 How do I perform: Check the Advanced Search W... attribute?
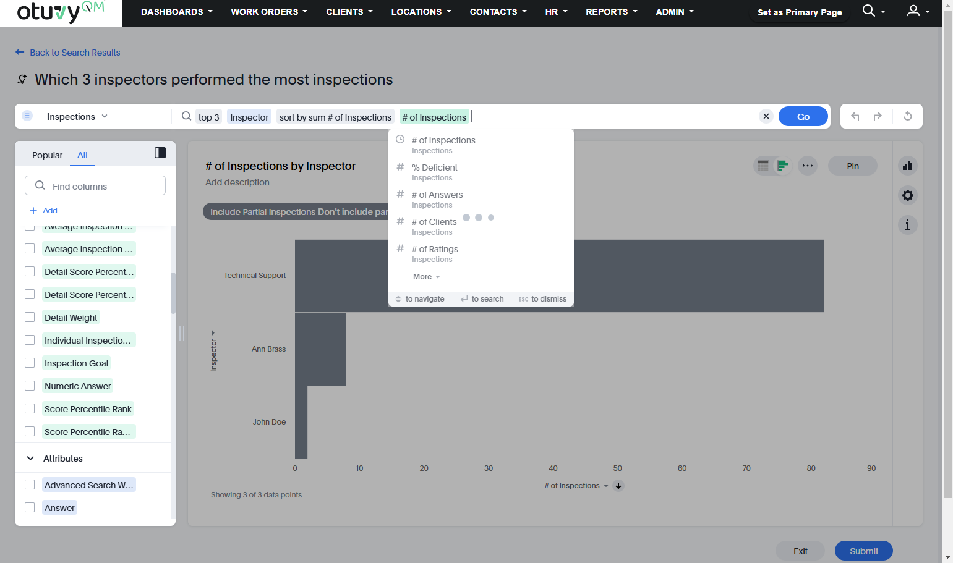[30, 485]
